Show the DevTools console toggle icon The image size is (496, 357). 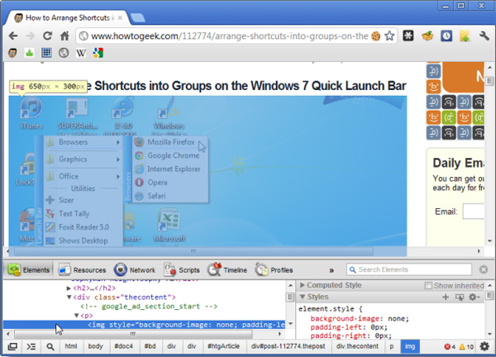[x=31, y=347]
